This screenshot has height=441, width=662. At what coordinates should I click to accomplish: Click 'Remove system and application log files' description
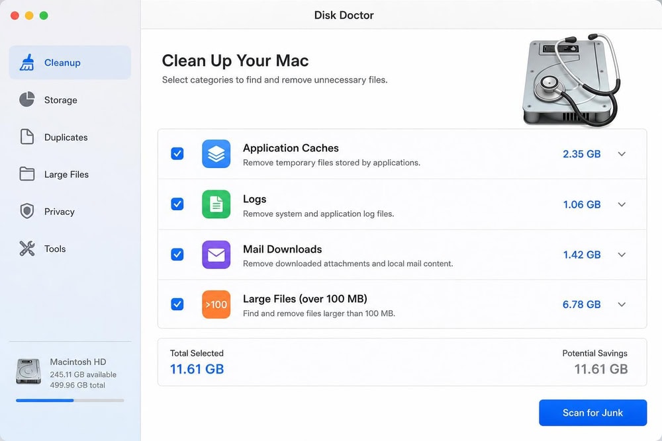318,214
